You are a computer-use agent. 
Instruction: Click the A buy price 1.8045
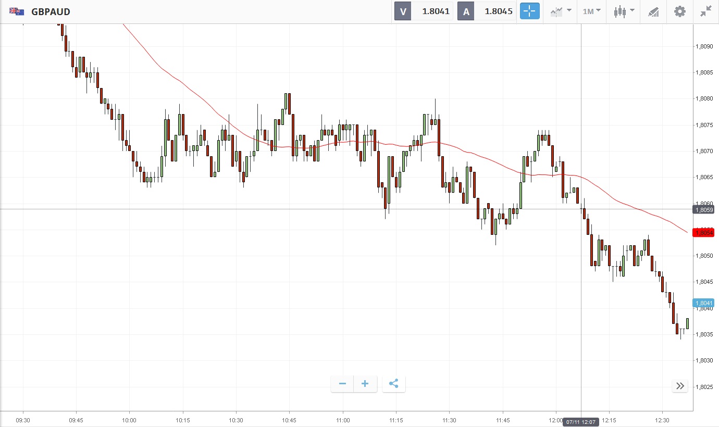499,11
